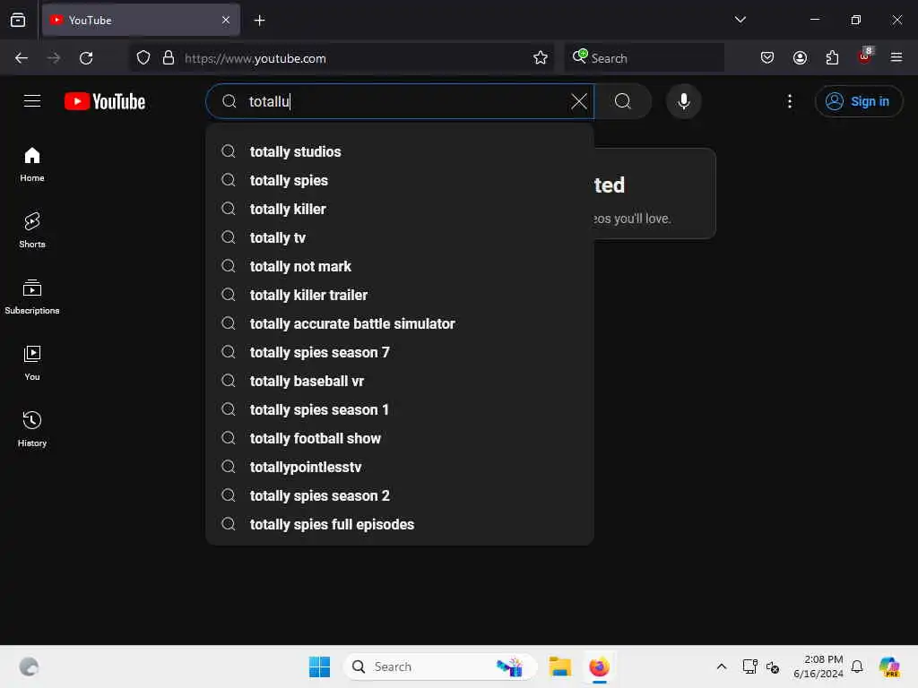Open Subscriptions in the sidebar
918x688 pixels.
click(32, 297)
